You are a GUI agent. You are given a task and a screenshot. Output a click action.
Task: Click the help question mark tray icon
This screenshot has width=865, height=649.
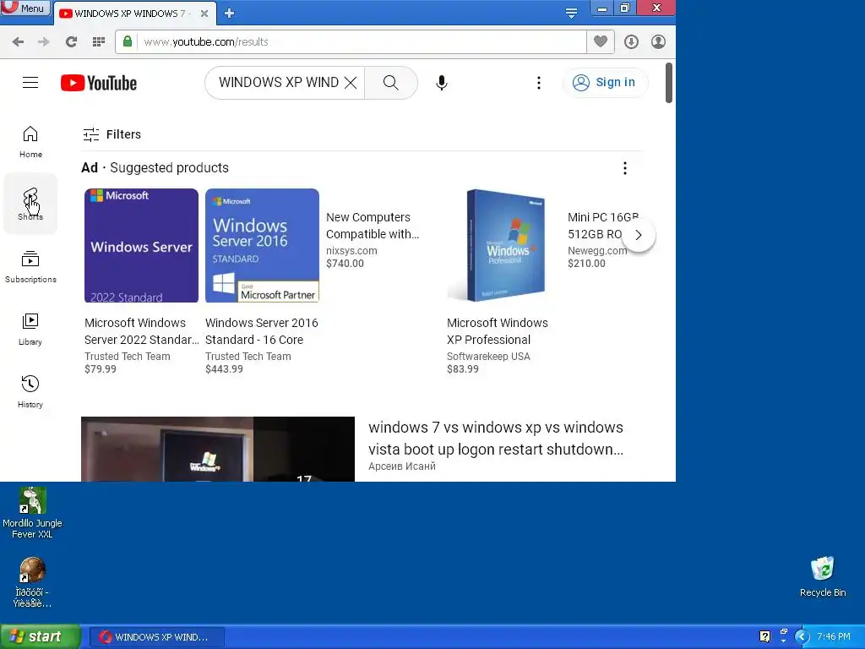pos(764,636)
